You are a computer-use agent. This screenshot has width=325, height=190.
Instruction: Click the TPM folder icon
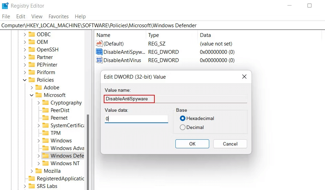[x=45, y=133]
